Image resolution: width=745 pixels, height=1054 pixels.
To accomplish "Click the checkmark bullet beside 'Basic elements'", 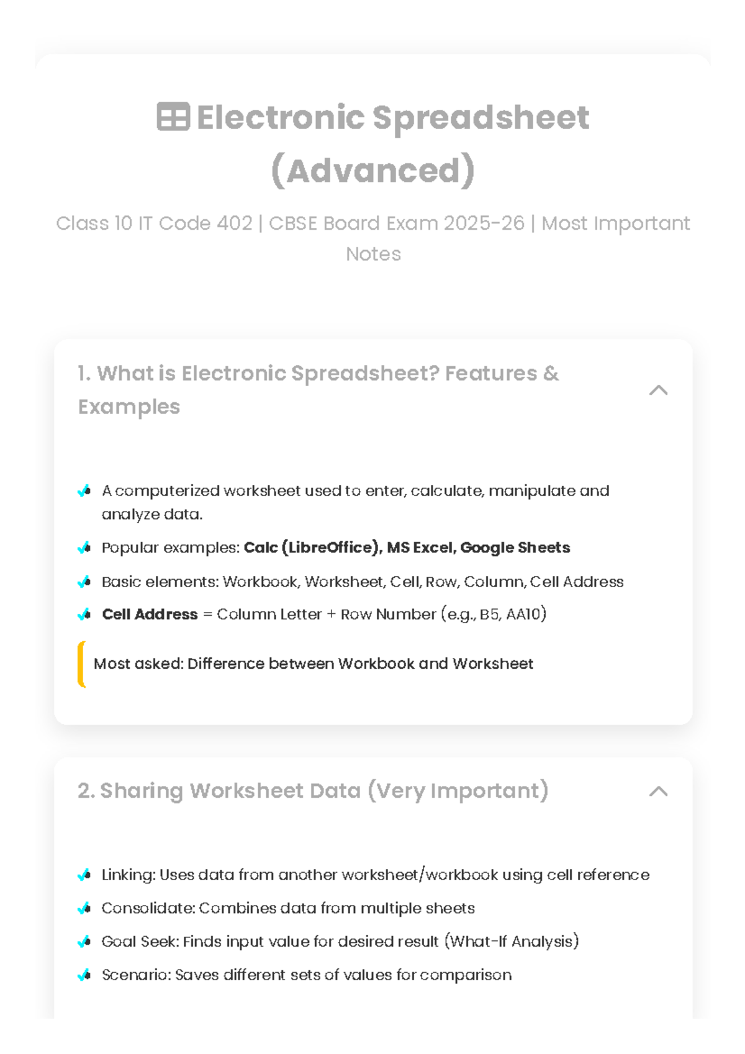I will pos(84,582).
